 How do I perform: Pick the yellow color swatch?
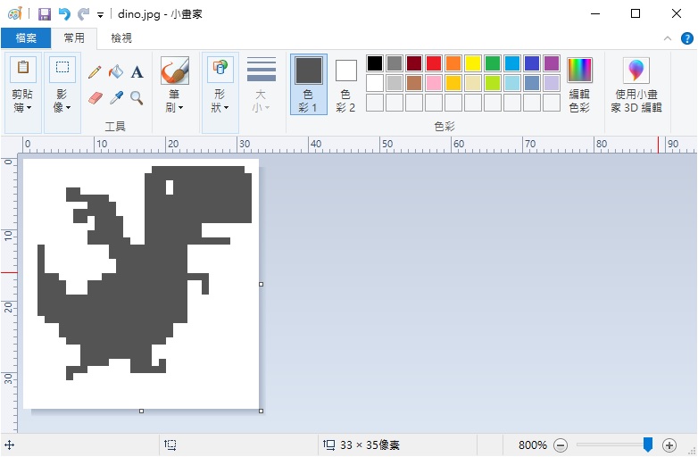click(x=473, y=63)
